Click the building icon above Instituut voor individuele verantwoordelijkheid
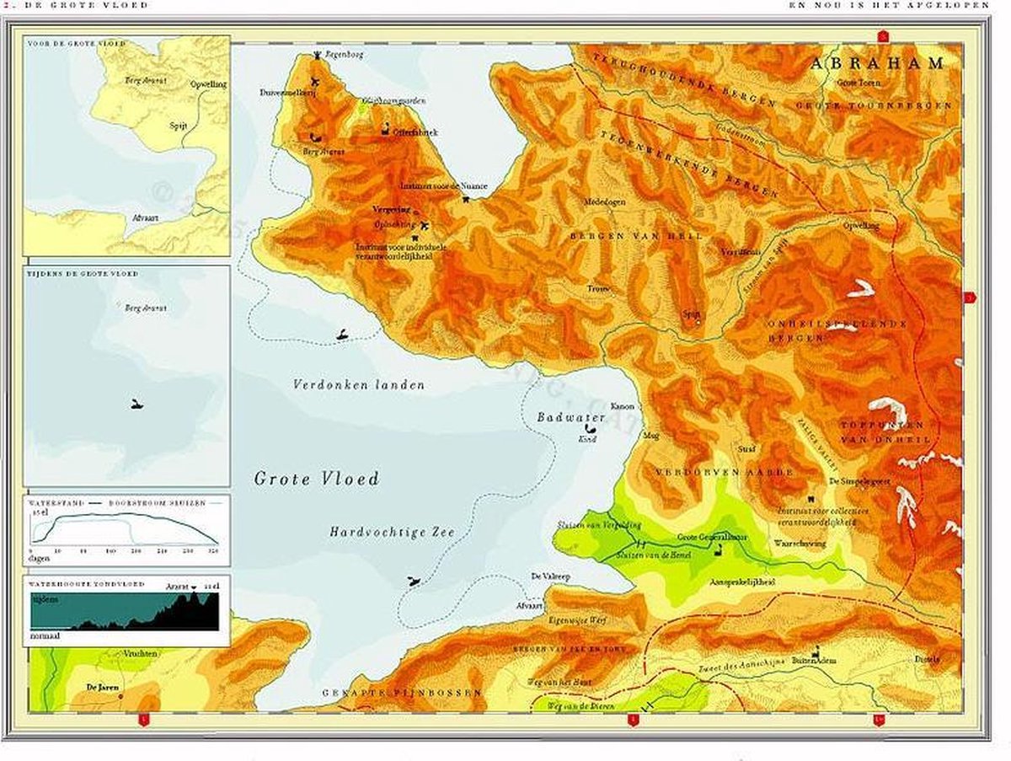This screenshot has height=761, width=1011. pyautogui.click(x=414, y=238)
